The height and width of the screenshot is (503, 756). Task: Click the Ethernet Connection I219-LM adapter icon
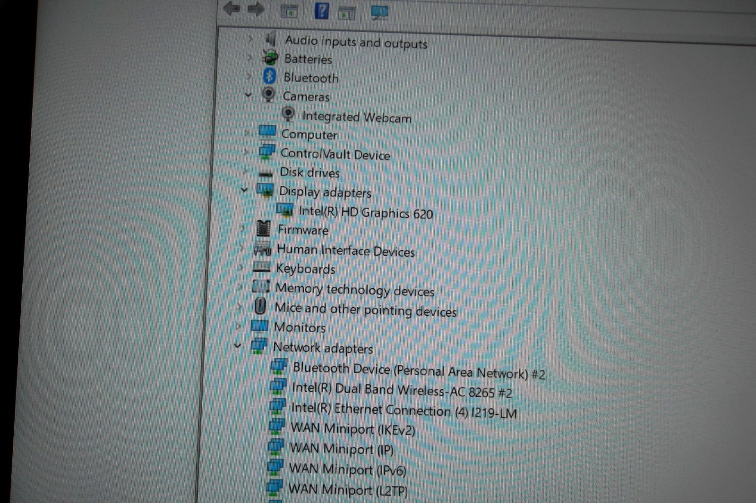pos(277,406)
